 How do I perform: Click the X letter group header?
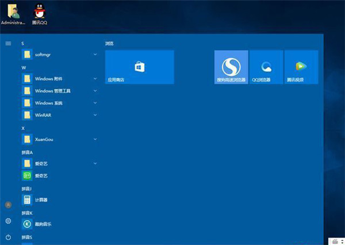(23, 128)
